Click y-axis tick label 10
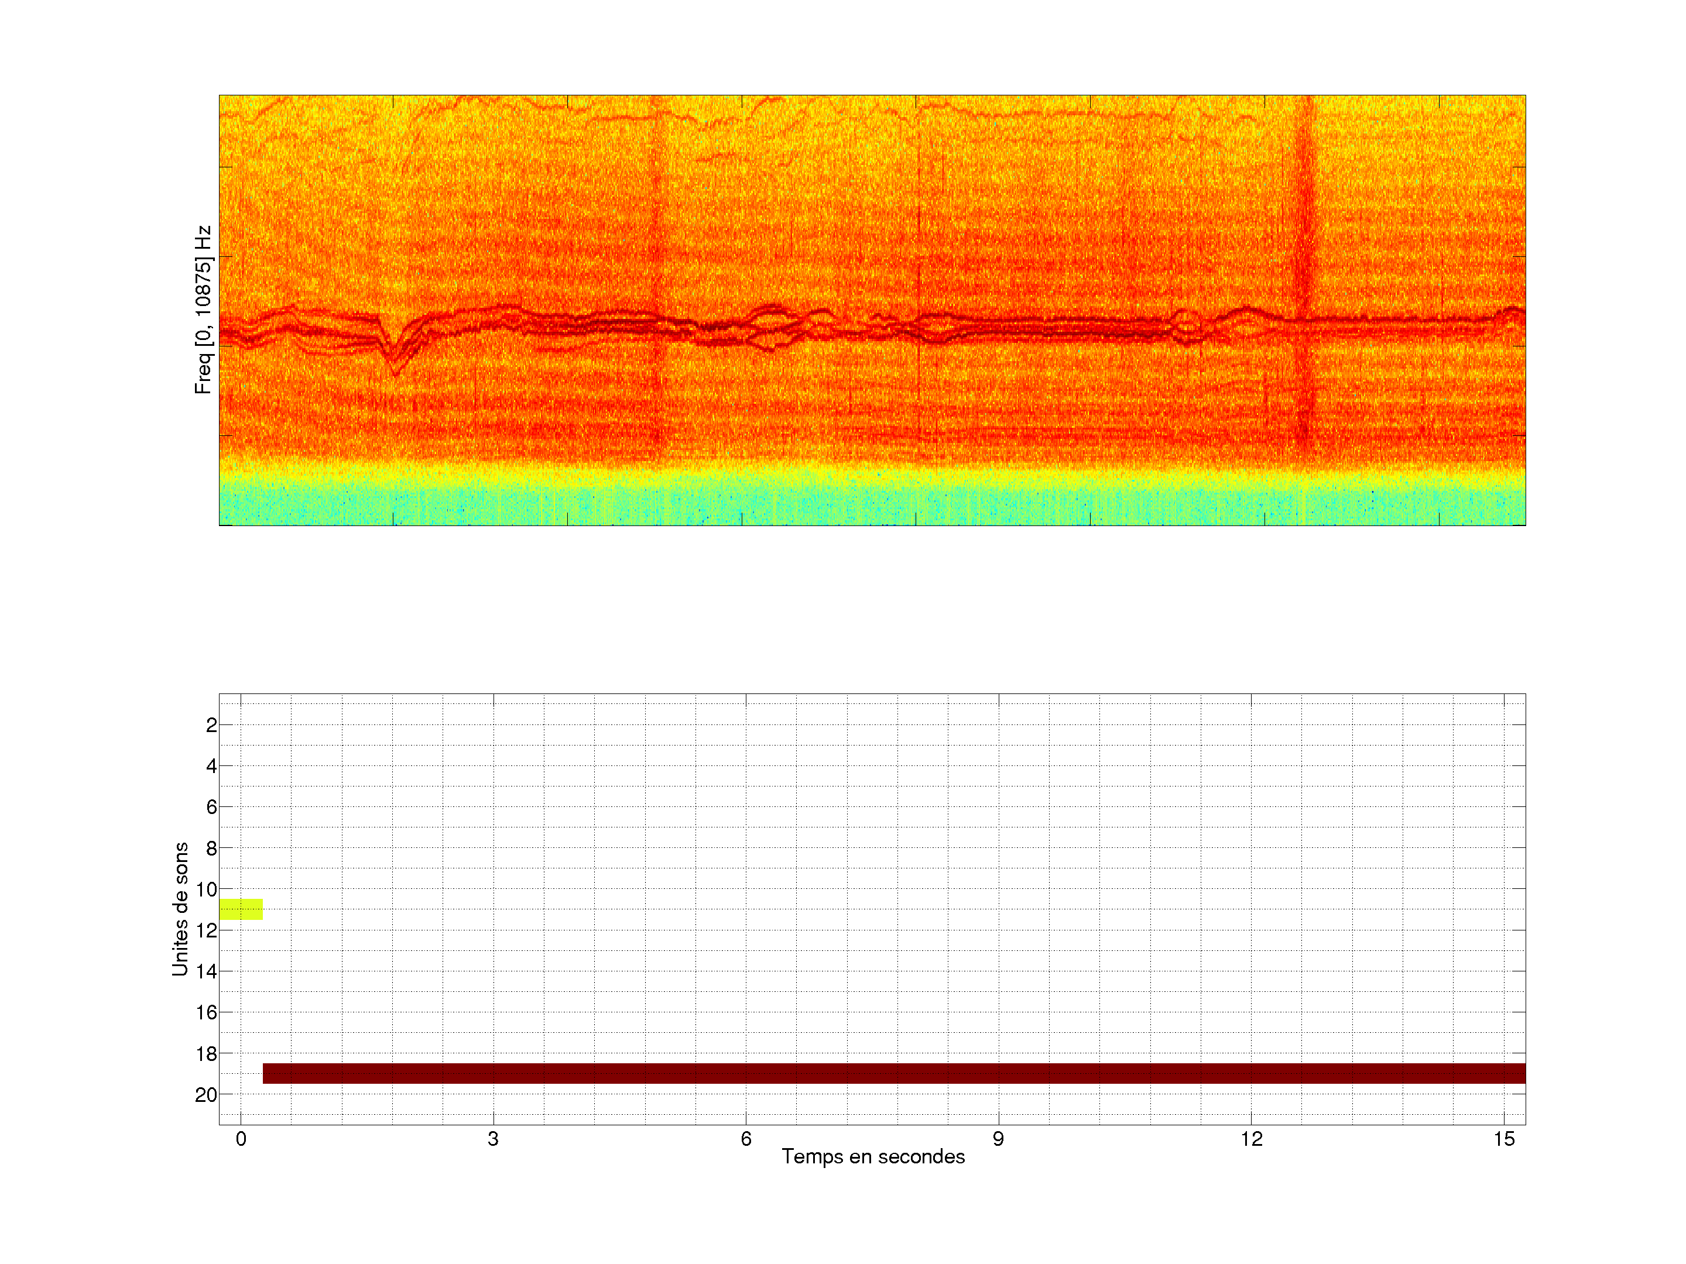The width and height of the screenshot is (1686, 1264). [206, 889]
